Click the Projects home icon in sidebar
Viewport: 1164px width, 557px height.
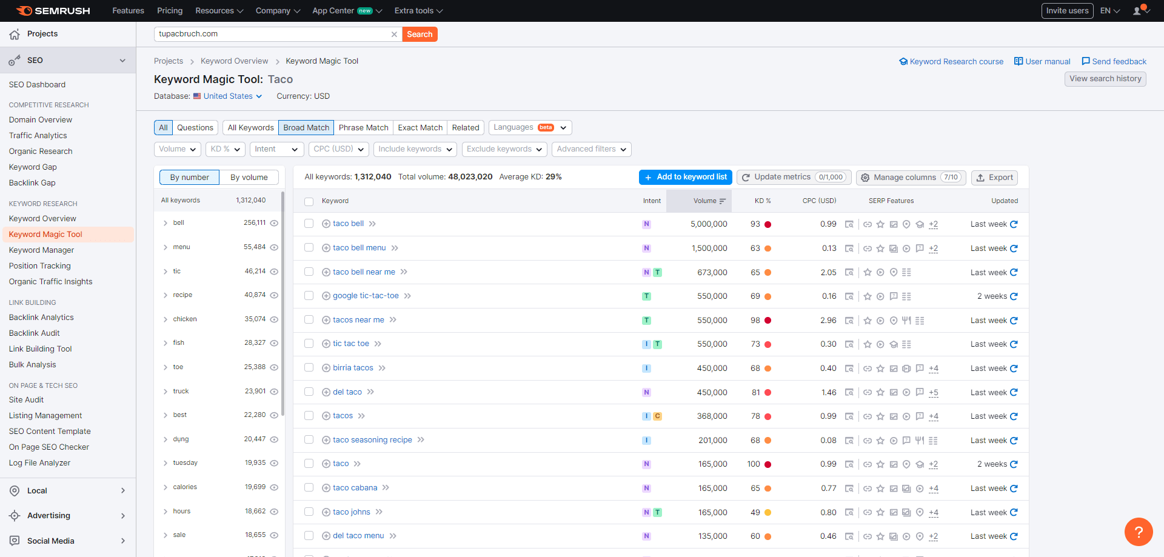(x=13, y=34)
